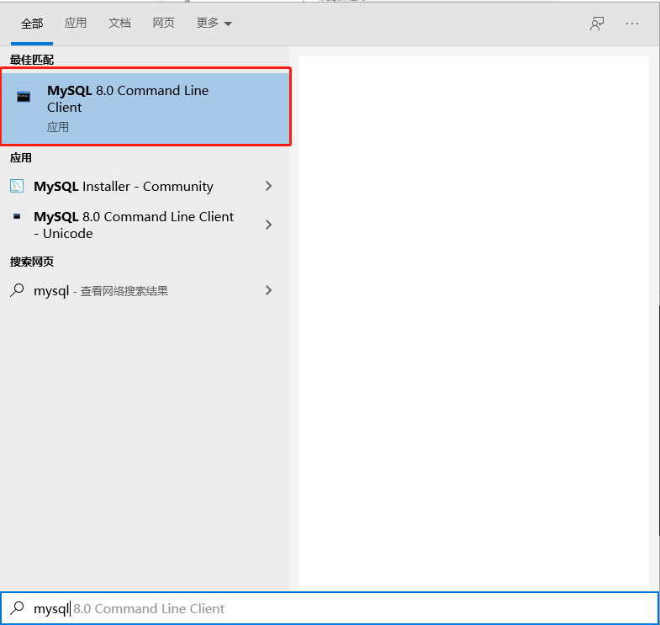Switch to the 全部 tab

coord(32,24)
